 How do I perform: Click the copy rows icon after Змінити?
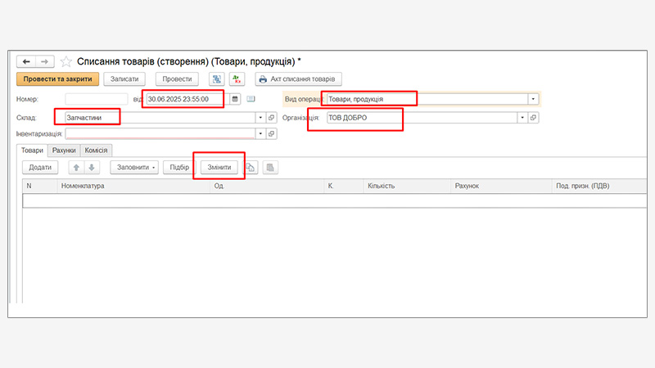251,167
